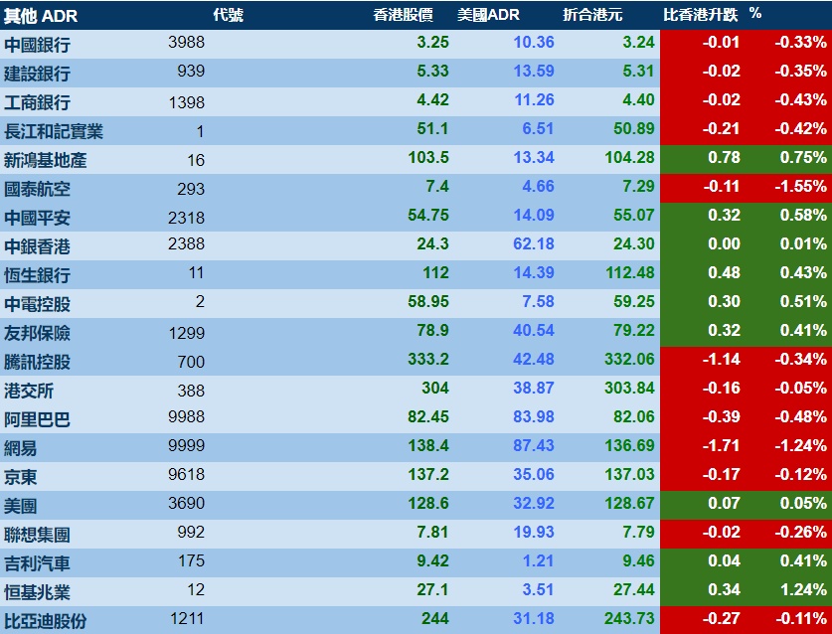Click the 1.24% change cell
Screen dimensions: 832x634
pos(803,589)
